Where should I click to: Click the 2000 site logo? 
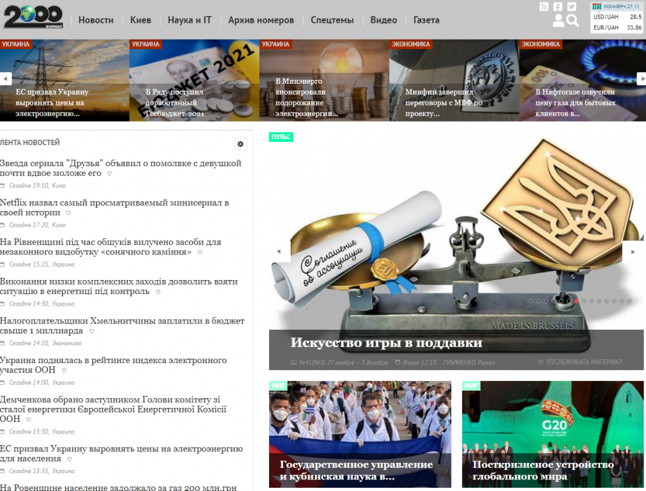coord(33,17)
